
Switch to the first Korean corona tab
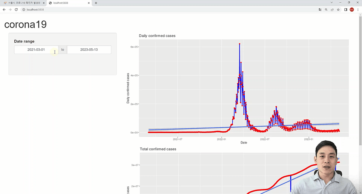pos(23,3)
